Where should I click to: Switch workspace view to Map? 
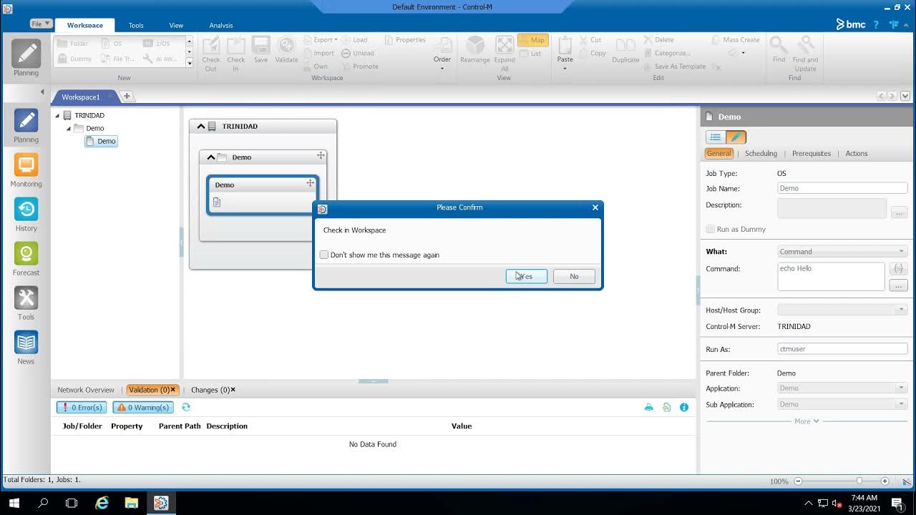pyautogui.click(x=532, y=40)
